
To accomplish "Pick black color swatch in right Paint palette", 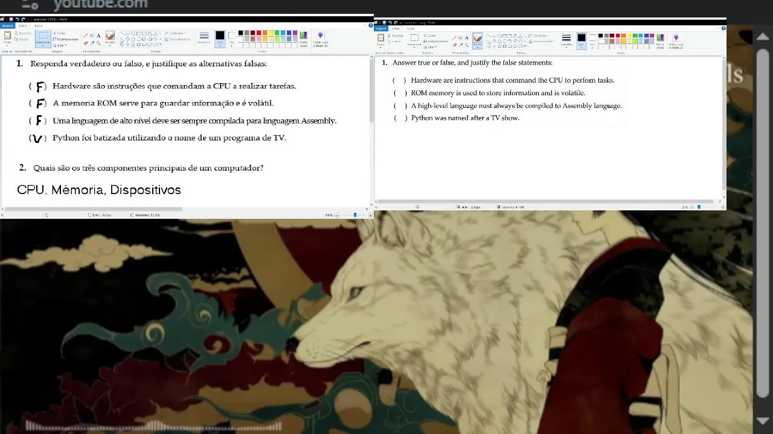I will (x=600, y=36).
